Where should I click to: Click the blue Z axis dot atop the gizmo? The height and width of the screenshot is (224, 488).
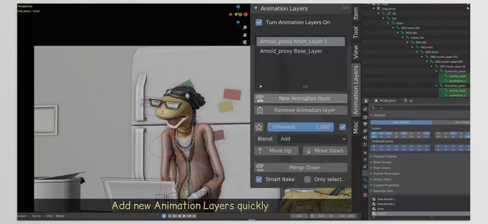pyautogui.click(x=238, y=7)
